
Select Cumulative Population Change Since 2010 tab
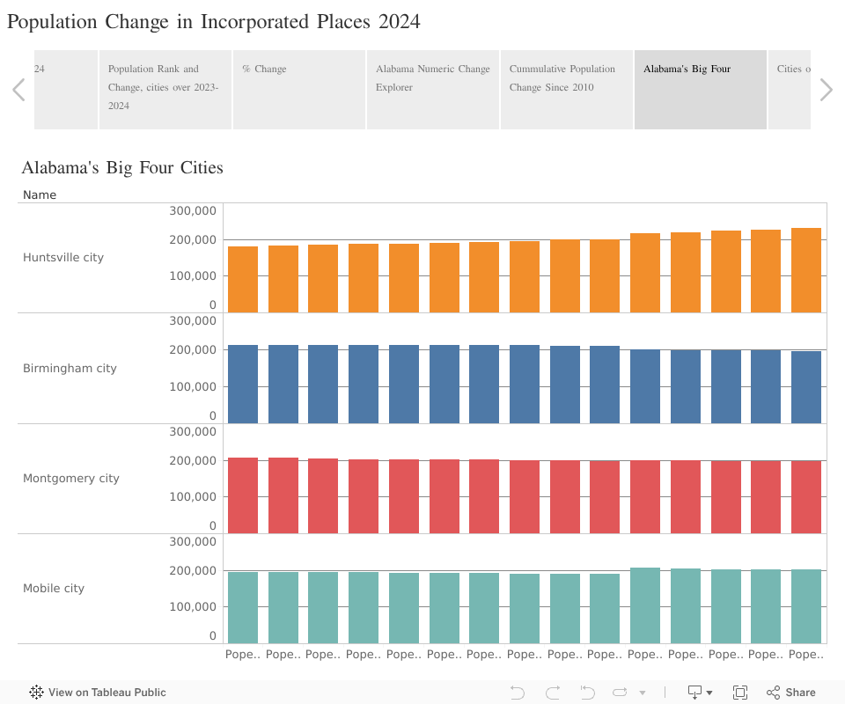(567, 90)
